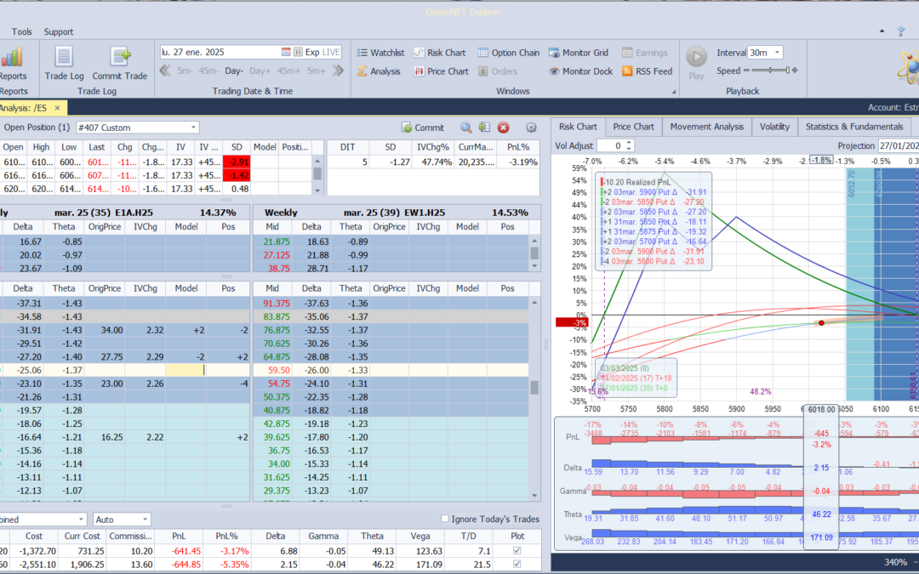
Task: Open the Tools menu
Action: point(21,31)
